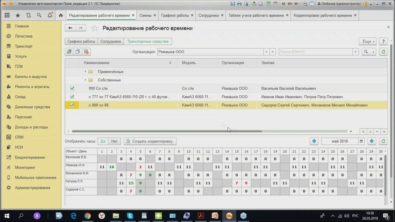Expand the Собственные folder
The width and height of the screenshot is (395, 222).
(85, 80)
